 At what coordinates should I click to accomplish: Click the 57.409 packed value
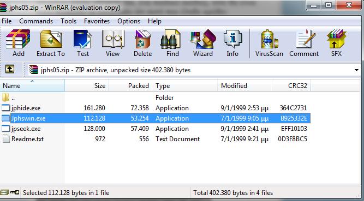coord(140,128)
